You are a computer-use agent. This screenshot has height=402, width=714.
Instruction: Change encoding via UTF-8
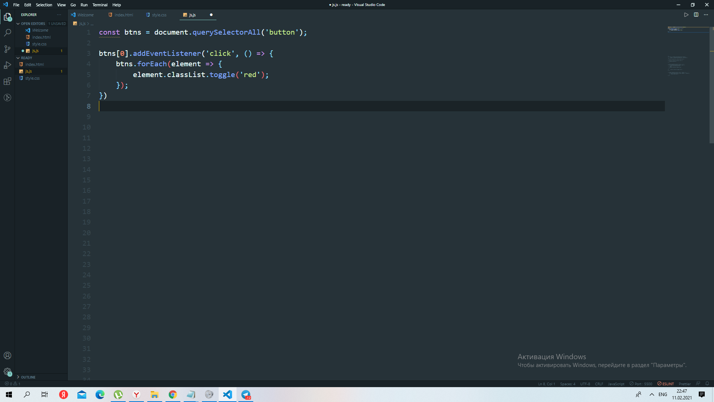point(585,384)
